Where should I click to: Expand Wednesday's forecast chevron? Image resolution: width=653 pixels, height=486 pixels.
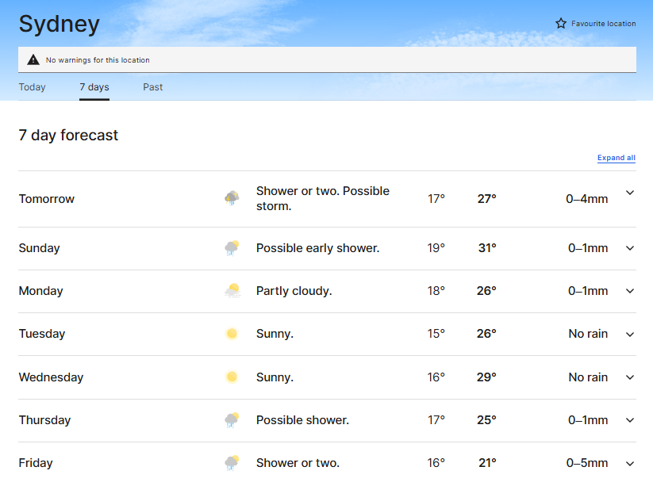630,377
